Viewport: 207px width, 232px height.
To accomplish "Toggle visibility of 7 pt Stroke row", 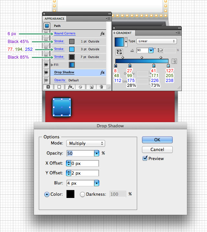I will click(46, 57).
